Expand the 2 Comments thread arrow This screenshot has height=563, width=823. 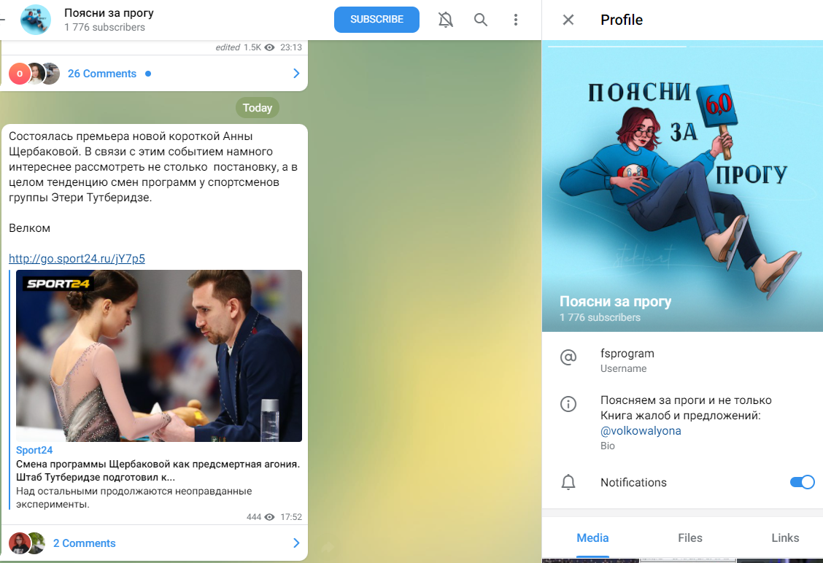click(296, 543)
